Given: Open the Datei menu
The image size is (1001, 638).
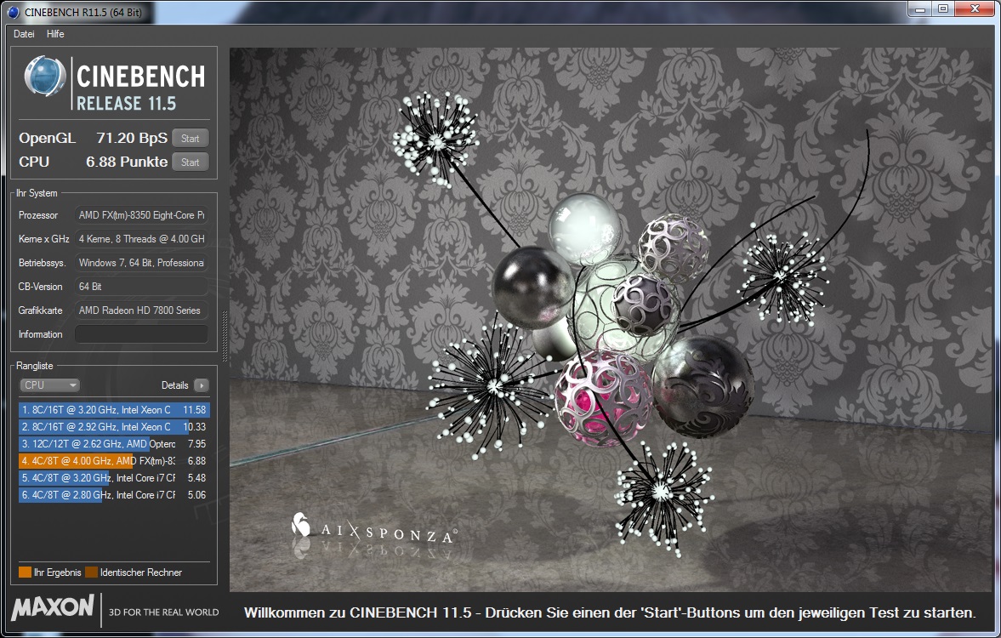Looking at the screenshot, I should [24, 34].
